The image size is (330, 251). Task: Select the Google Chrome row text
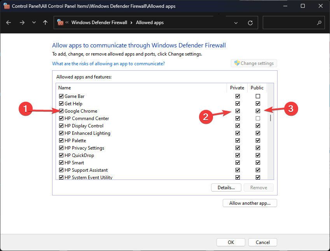coord(81,111)
